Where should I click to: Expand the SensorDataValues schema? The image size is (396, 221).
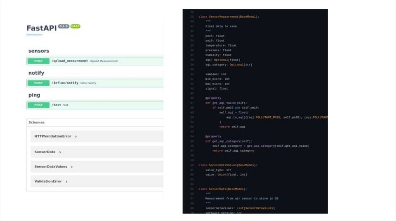(97, 166)
